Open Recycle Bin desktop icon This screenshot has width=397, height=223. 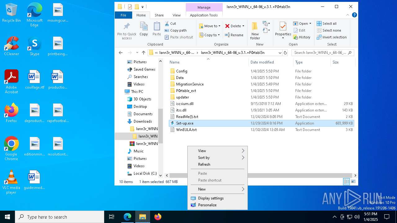(11, 13)
